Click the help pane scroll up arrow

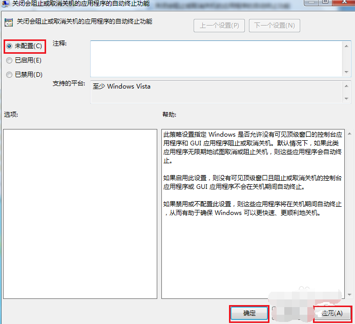coord(349,134)
